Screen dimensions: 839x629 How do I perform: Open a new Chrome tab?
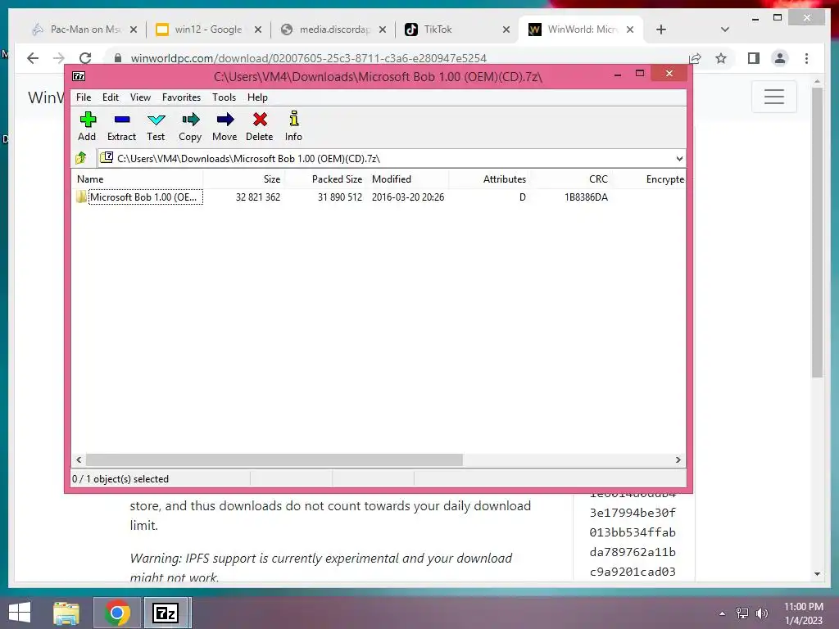pos(661,29)
